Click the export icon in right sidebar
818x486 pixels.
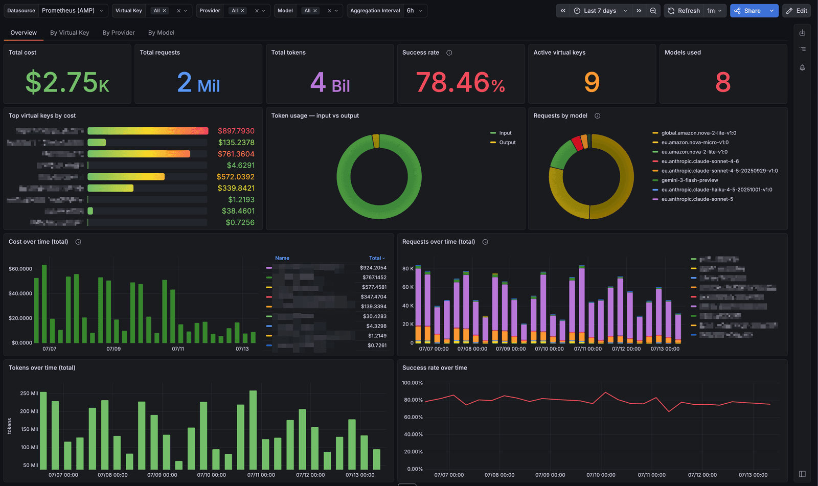click(803, 33)
